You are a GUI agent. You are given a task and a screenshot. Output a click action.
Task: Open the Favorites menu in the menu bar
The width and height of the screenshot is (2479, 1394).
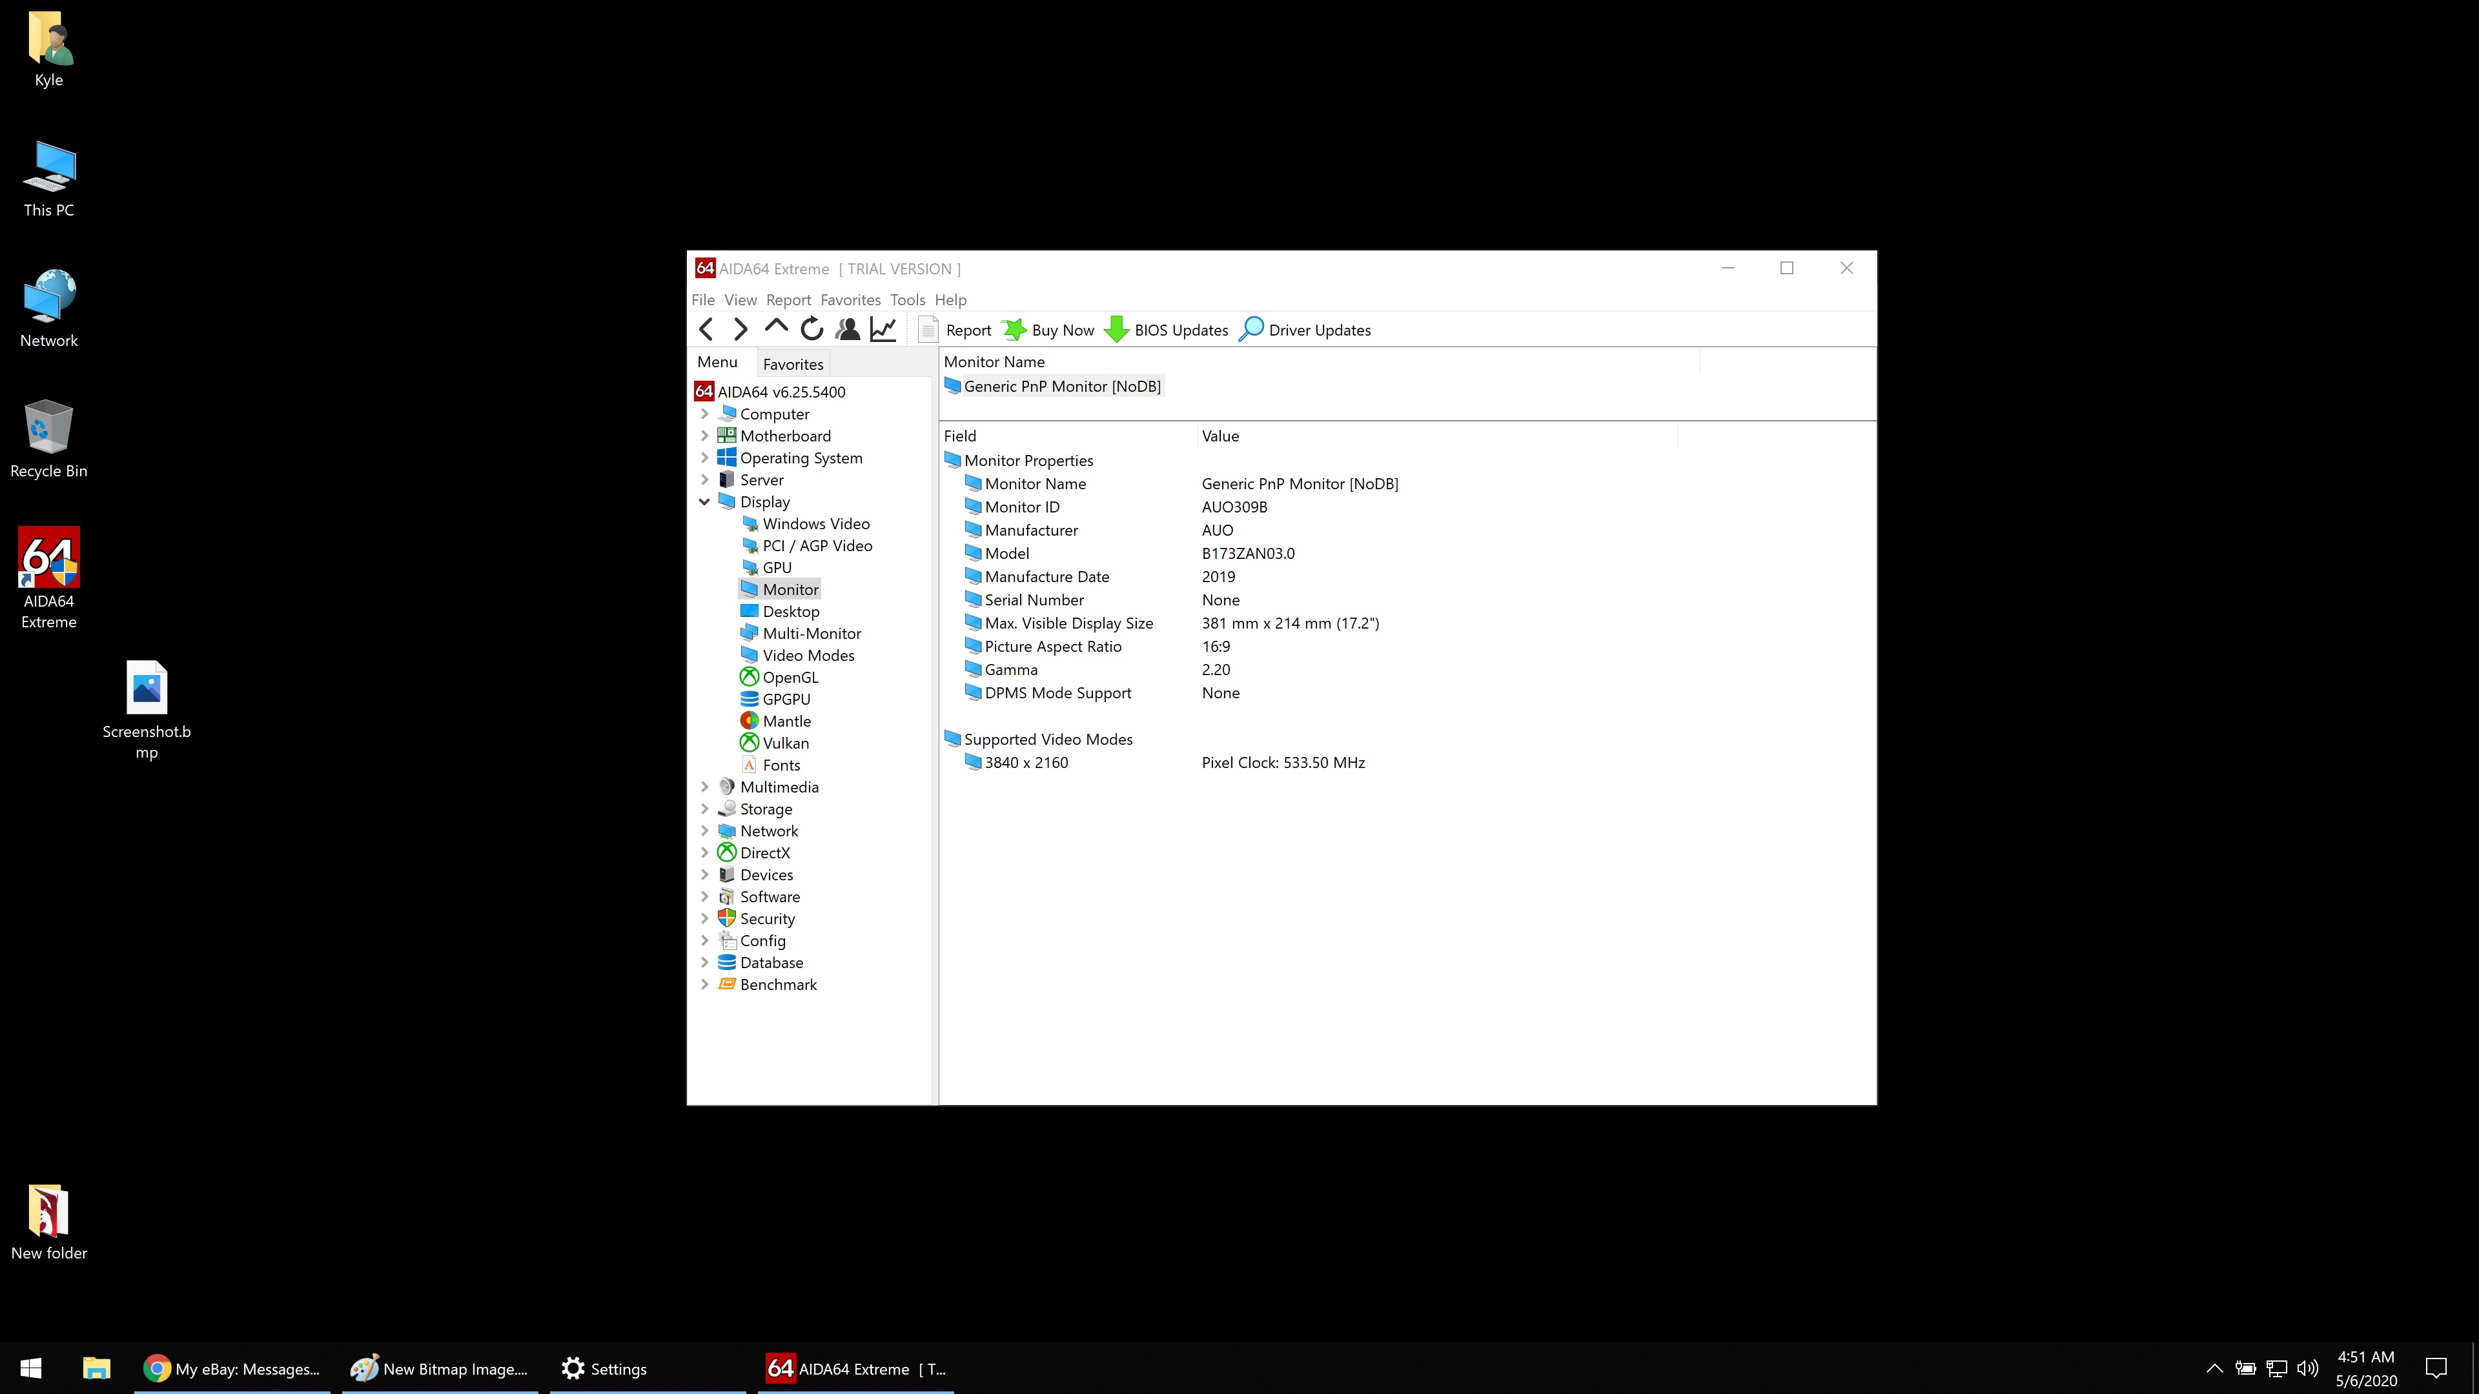pos(850,300)
